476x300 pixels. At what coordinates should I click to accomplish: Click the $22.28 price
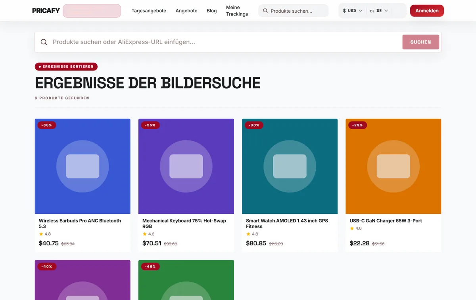(x=359, y=243)
